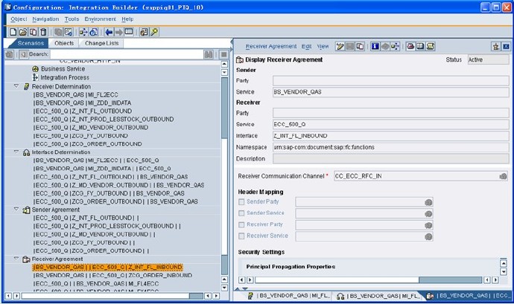Viewport: 514px width, 304px height.
Task: Click the blue Information icon
Action: 375,47
